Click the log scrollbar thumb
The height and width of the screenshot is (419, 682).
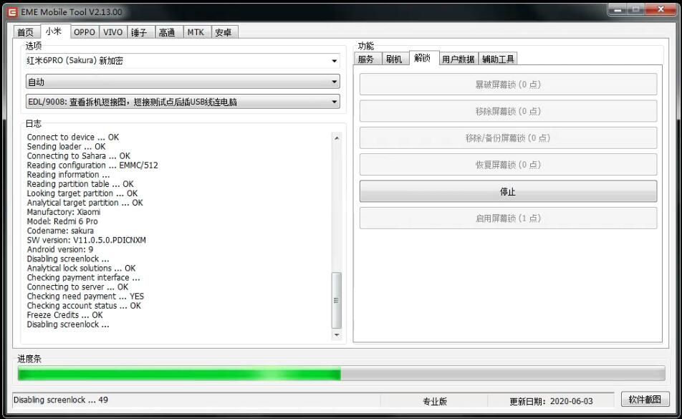336,300
